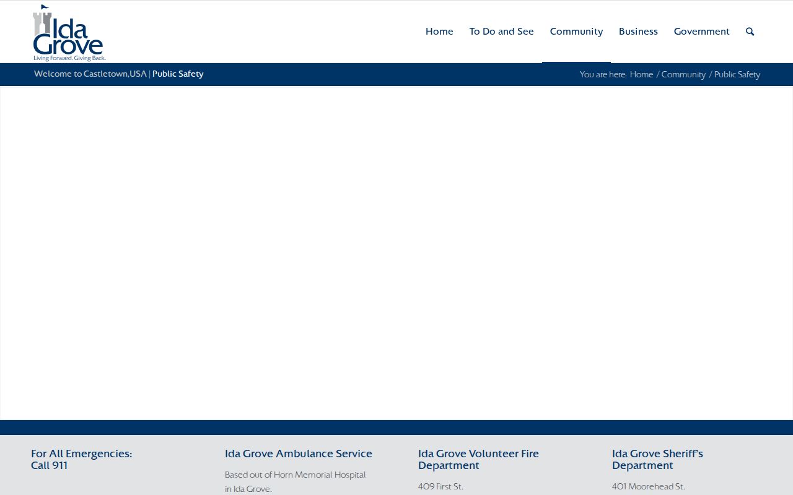Click the 'Welcome to Castletown,USA' text
Screen dimensions: 793x495
coord(90,74)
